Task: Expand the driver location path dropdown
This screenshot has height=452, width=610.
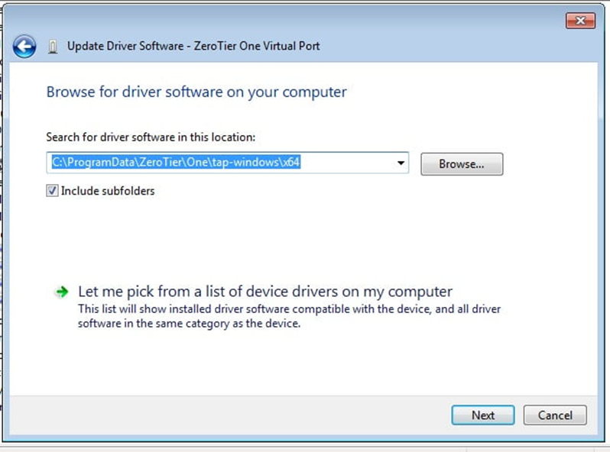Action: tap(401, 163)
